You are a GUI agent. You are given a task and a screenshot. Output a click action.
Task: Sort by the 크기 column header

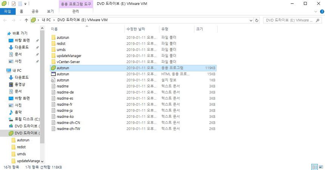pyautogui.click(x=200, y=29)
